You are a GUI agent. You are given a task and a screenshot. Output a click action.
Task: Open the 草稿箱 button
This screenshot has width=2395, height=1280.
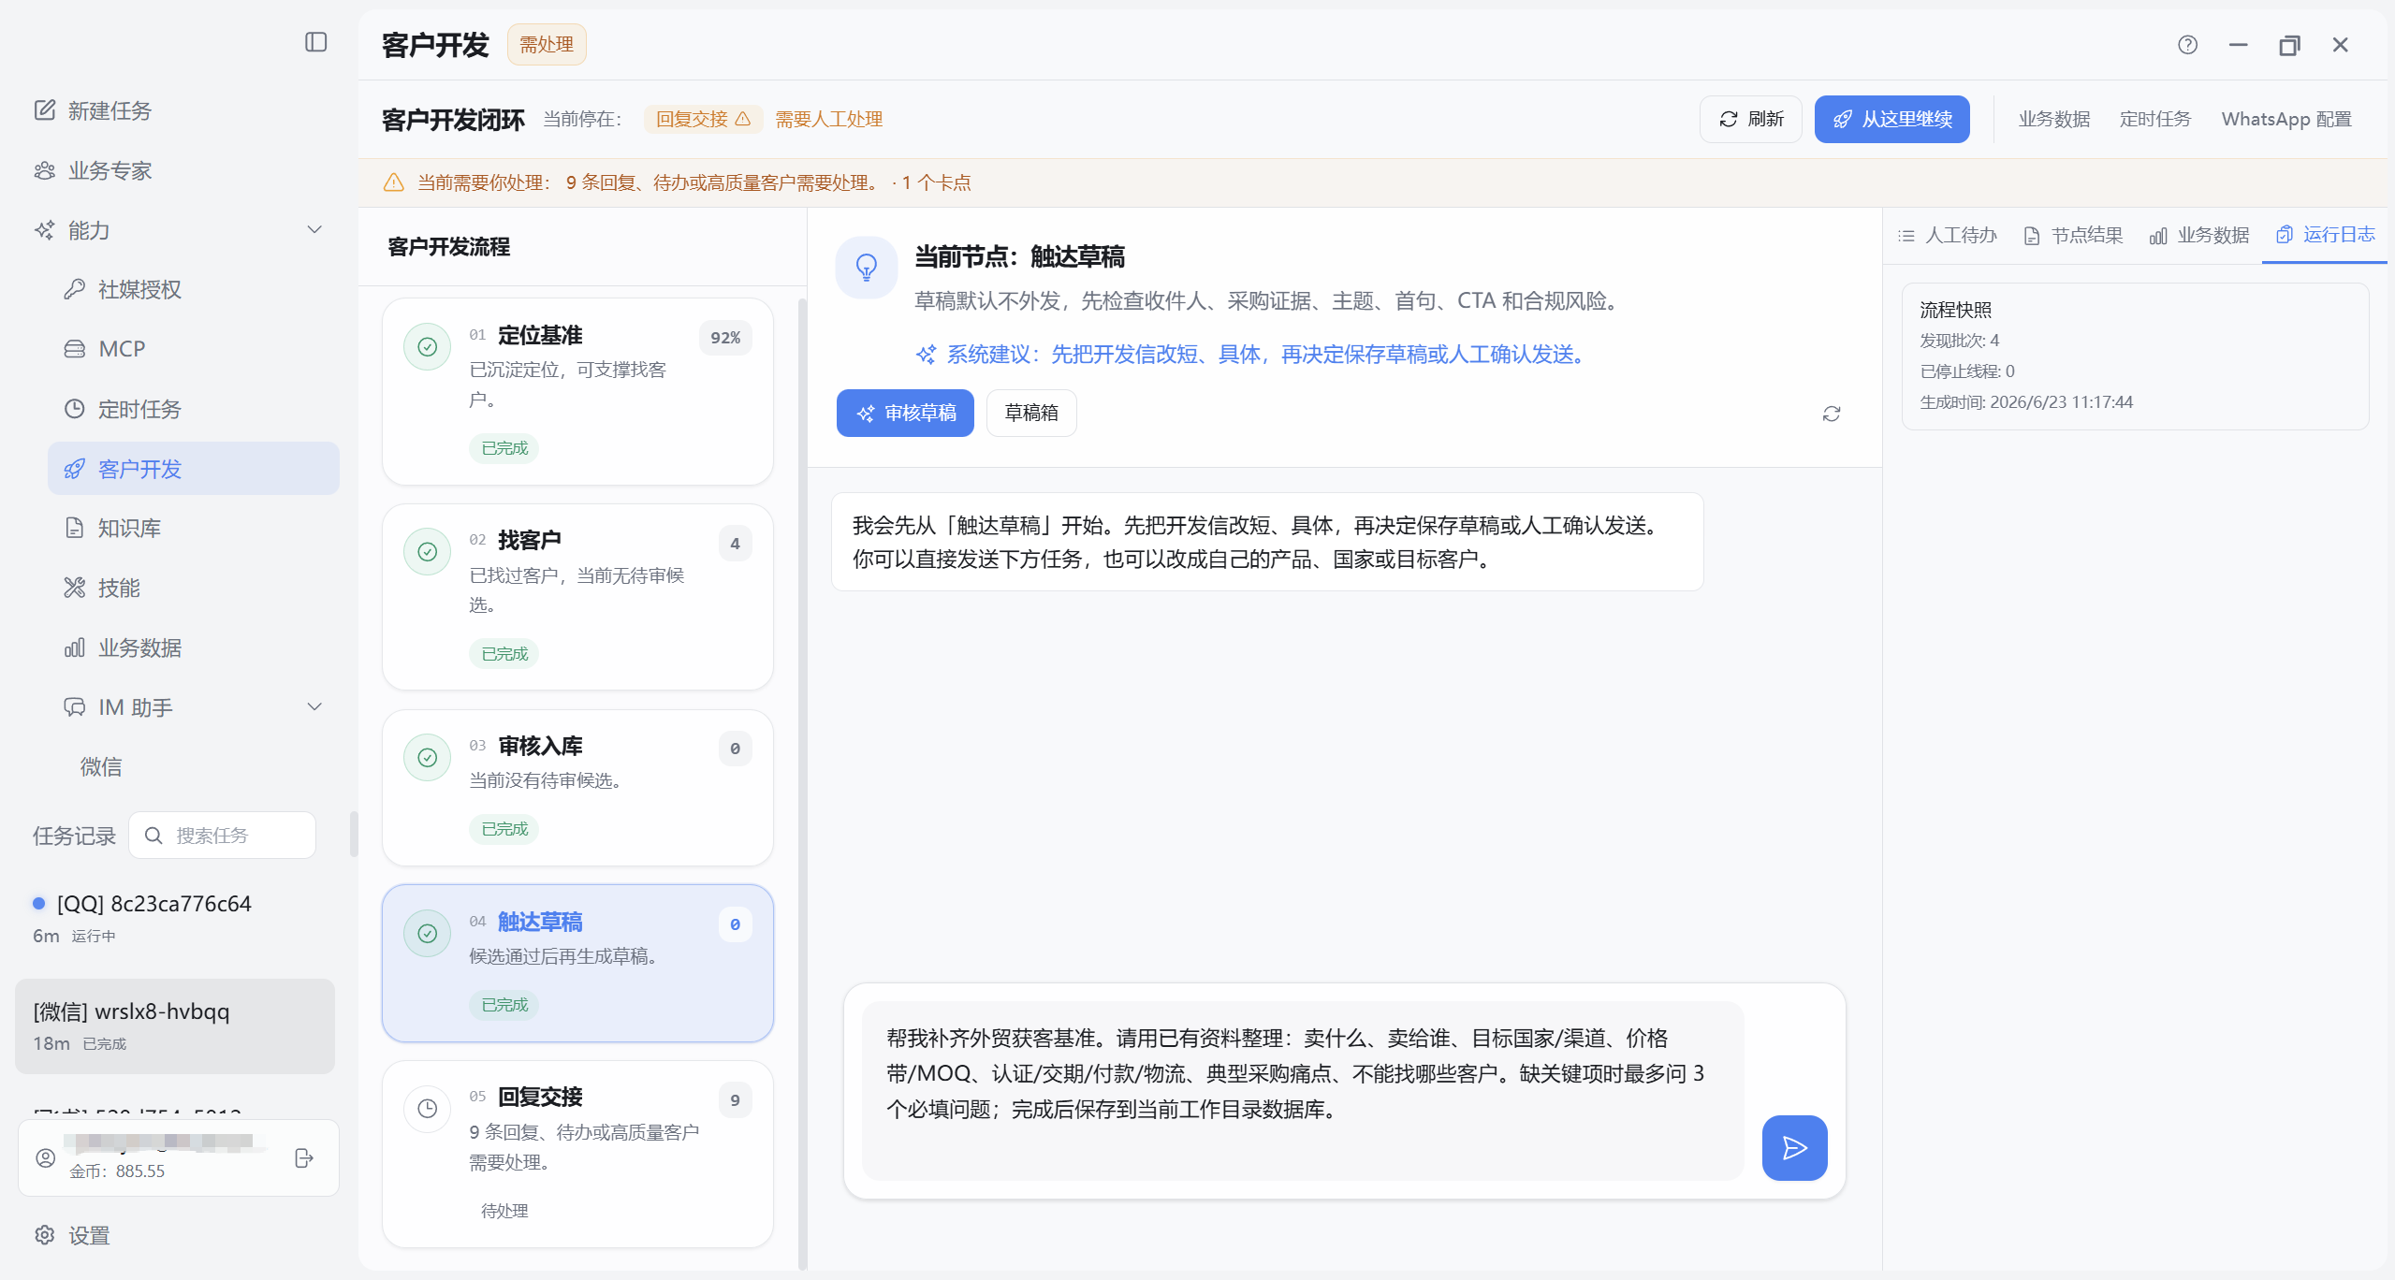tap(1031, 413)
